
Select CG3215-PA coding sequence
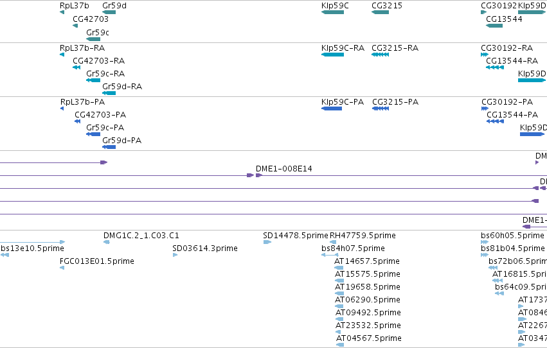click(381, 109)
